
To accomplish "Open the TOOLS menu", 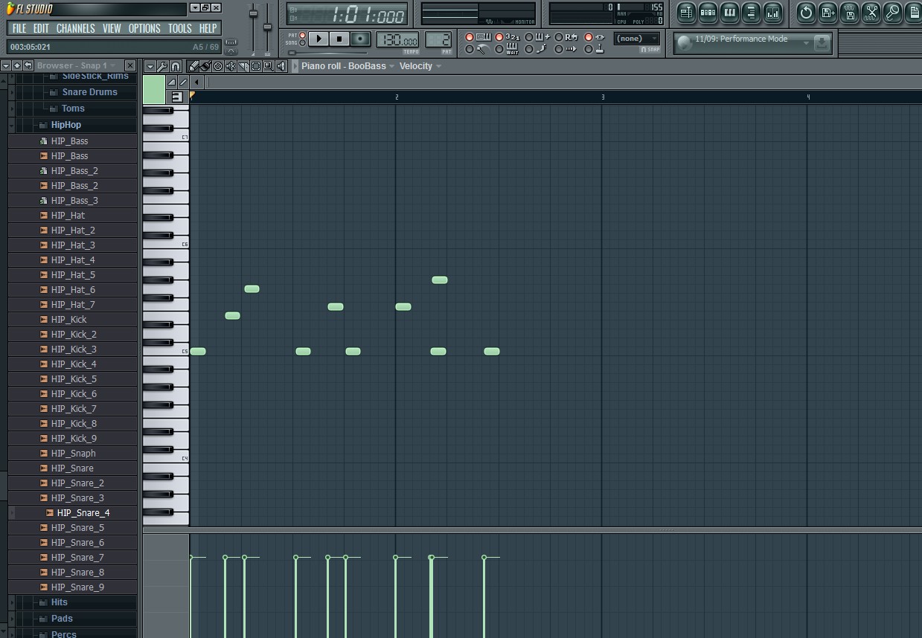I will (179, 28).
